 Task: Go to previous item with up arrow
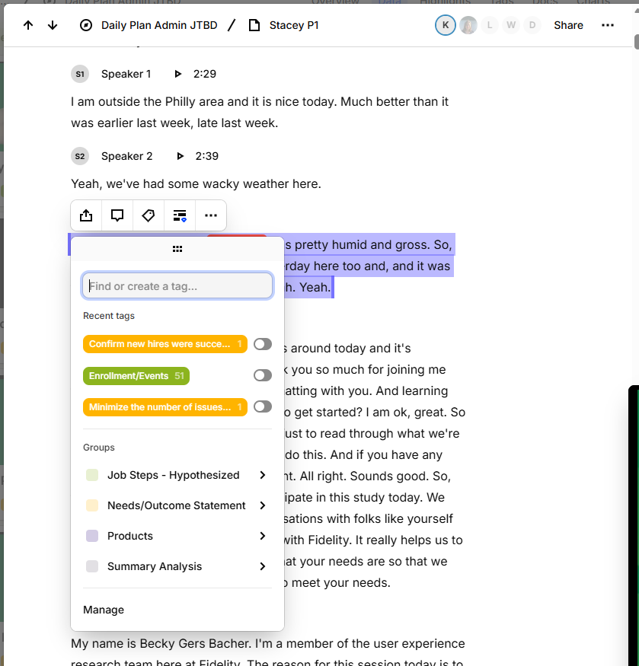pos(28,25)
